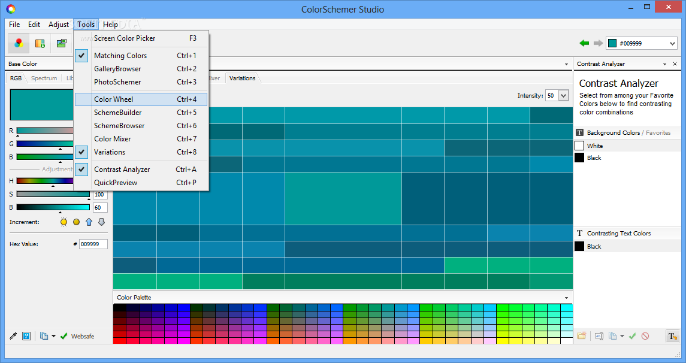The width and height of the screenshot is (686, 363).
Task: Select White background color row
Action: click(x=627, y=146)
